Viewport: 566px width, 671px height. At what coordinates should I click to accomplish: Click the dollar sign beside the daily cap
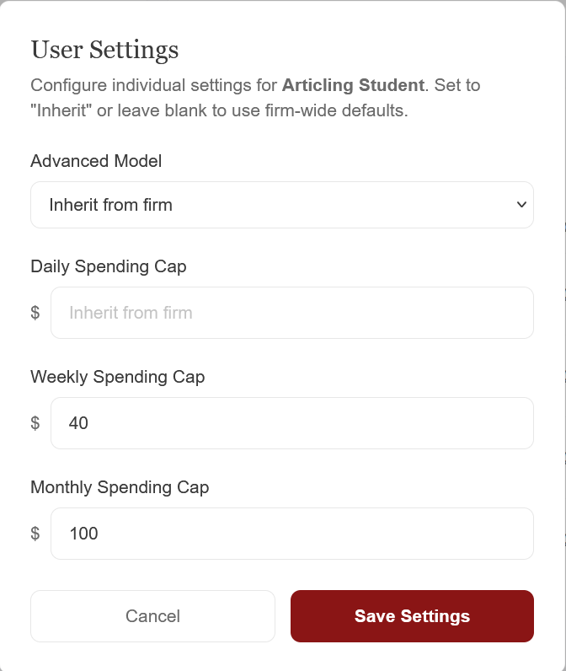coord(35,313)
